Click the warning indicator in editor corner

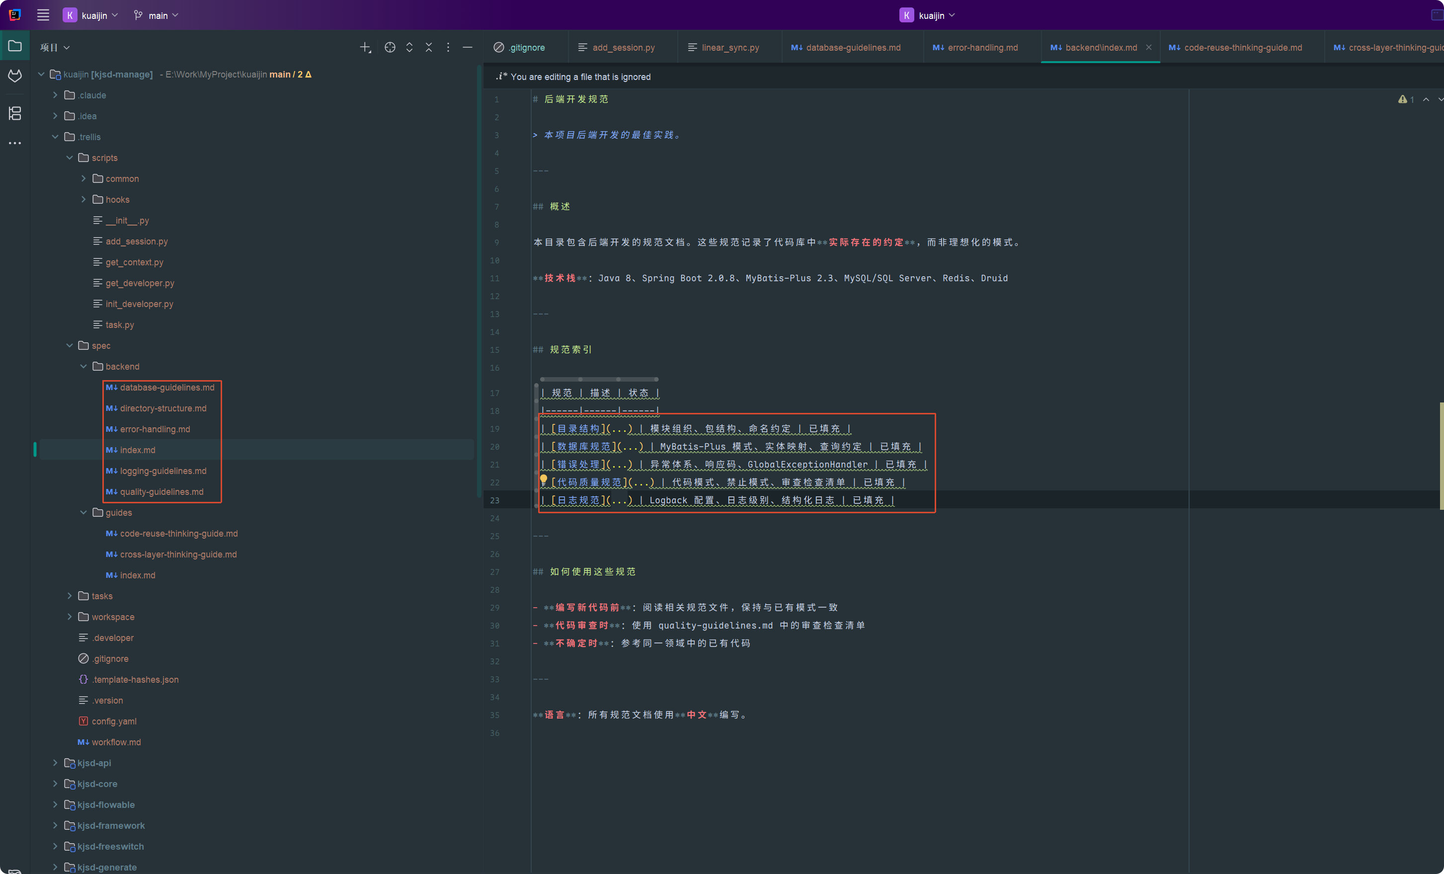1406,100
